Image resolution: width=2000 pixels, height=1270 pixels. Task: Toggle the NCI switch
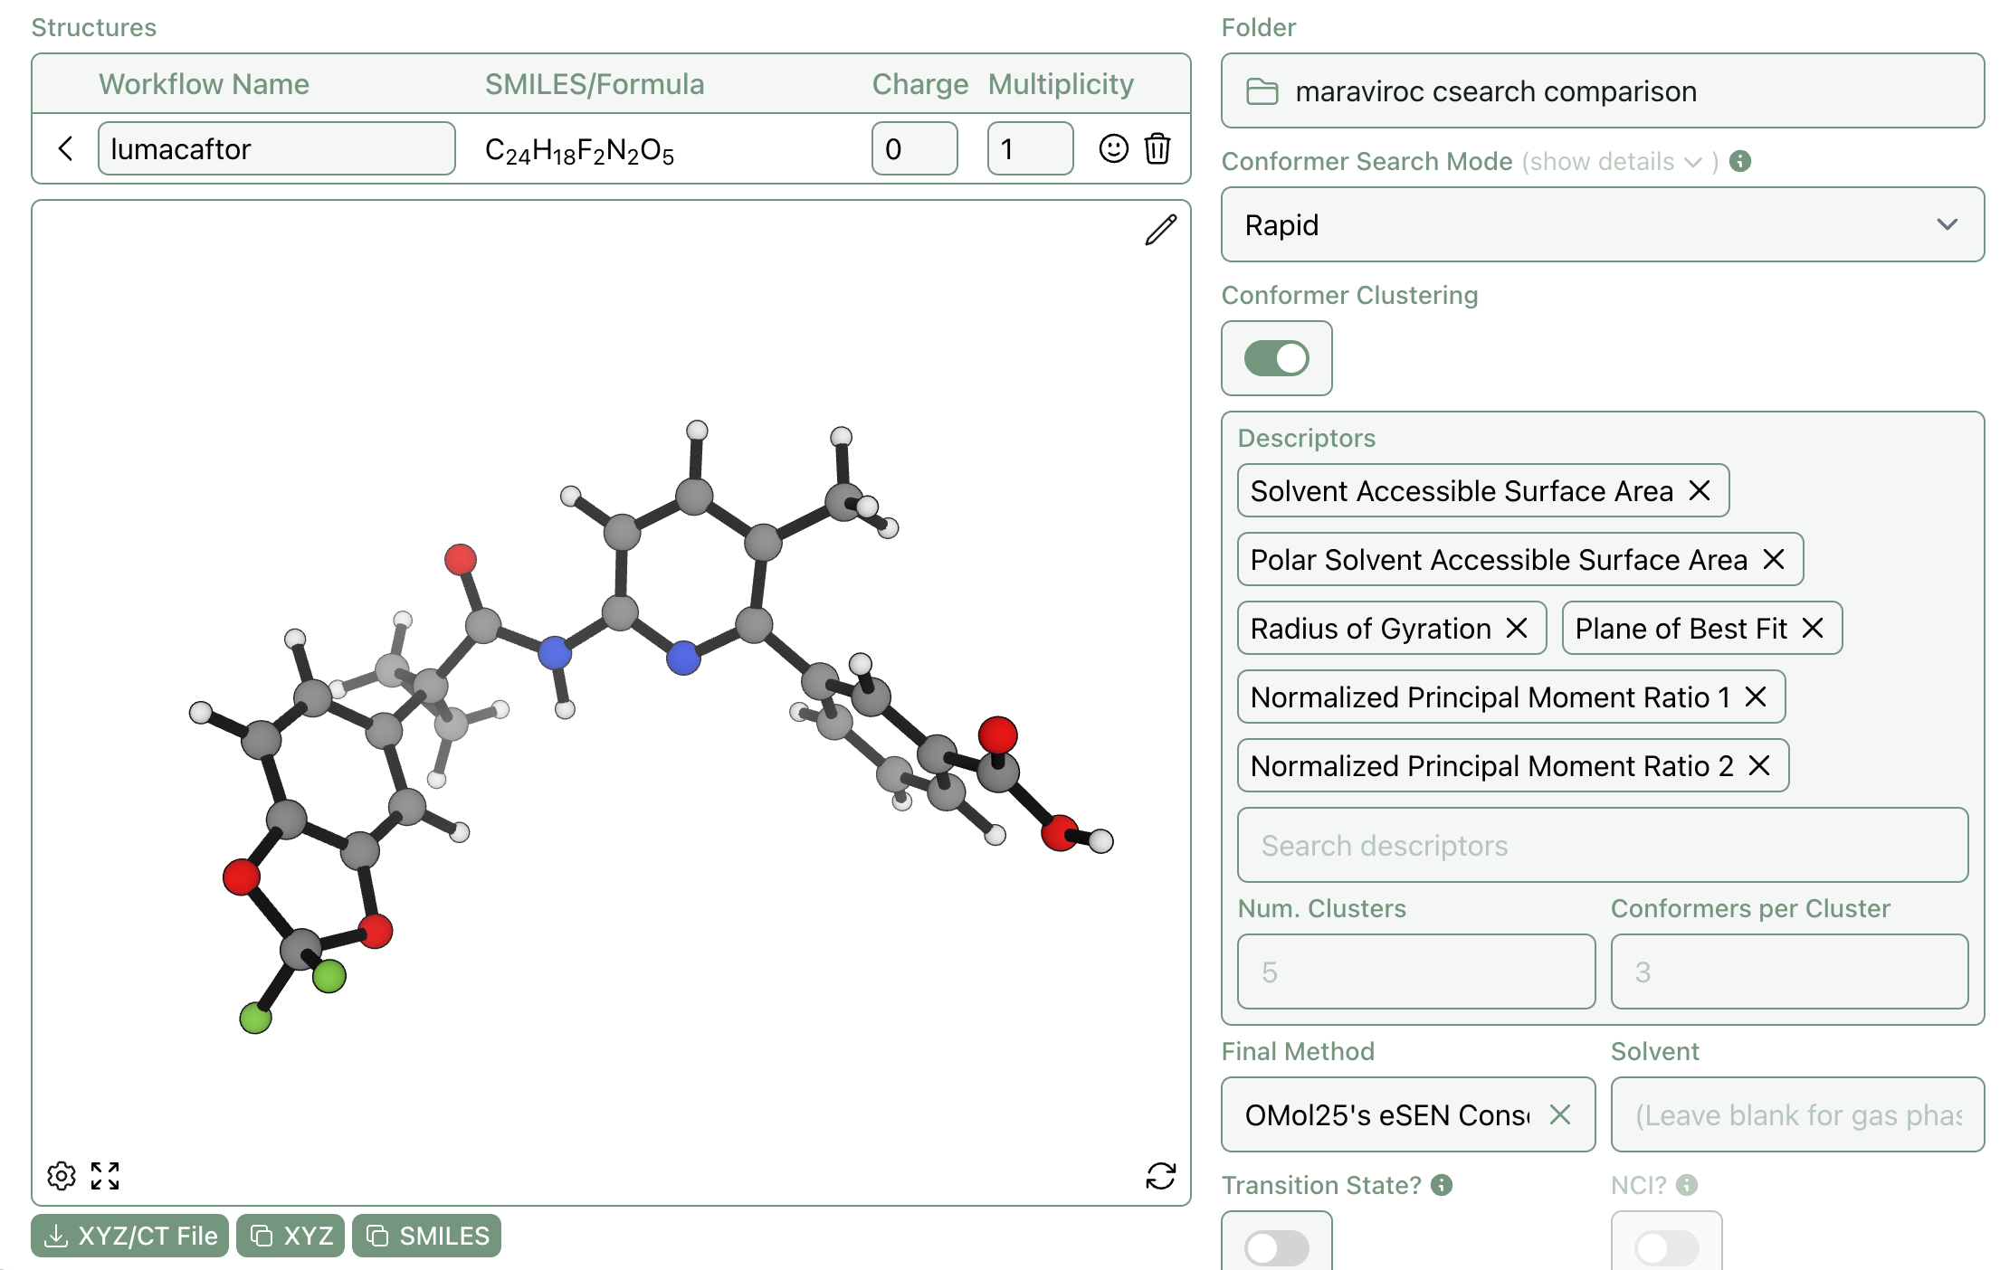[x=1666, y=1247]
